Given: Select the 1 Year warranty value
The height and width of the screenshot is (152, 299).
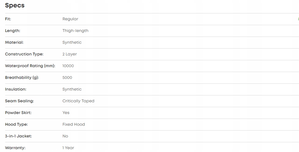Looking at the screenshot, I should 68,148.
